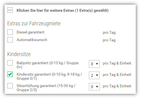This screenshot has height=99, width=142.
Task: Click the 'Kindersitze' section heading
Action: pos(19,54)
